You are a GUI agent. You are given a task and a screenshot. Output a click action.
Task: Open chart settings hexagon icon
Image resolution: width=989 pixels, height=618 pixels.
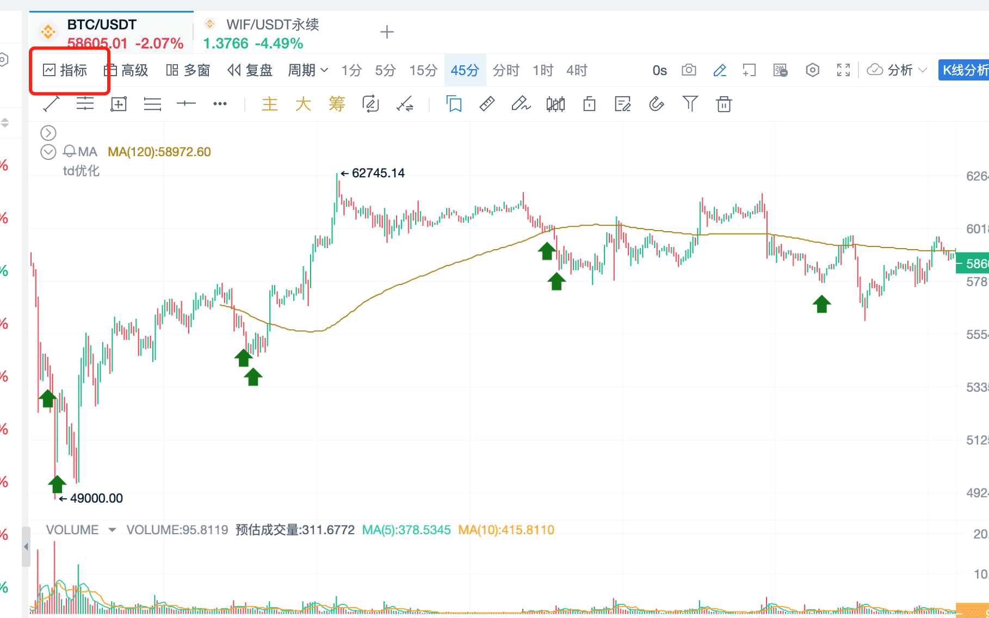coord(812,70)
